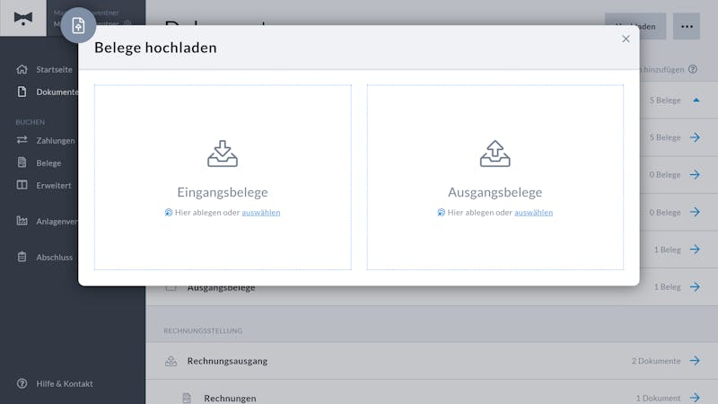Click the help question mark next to hinzufügen
Screen dimensions: 718x404
tap(693, 69)
